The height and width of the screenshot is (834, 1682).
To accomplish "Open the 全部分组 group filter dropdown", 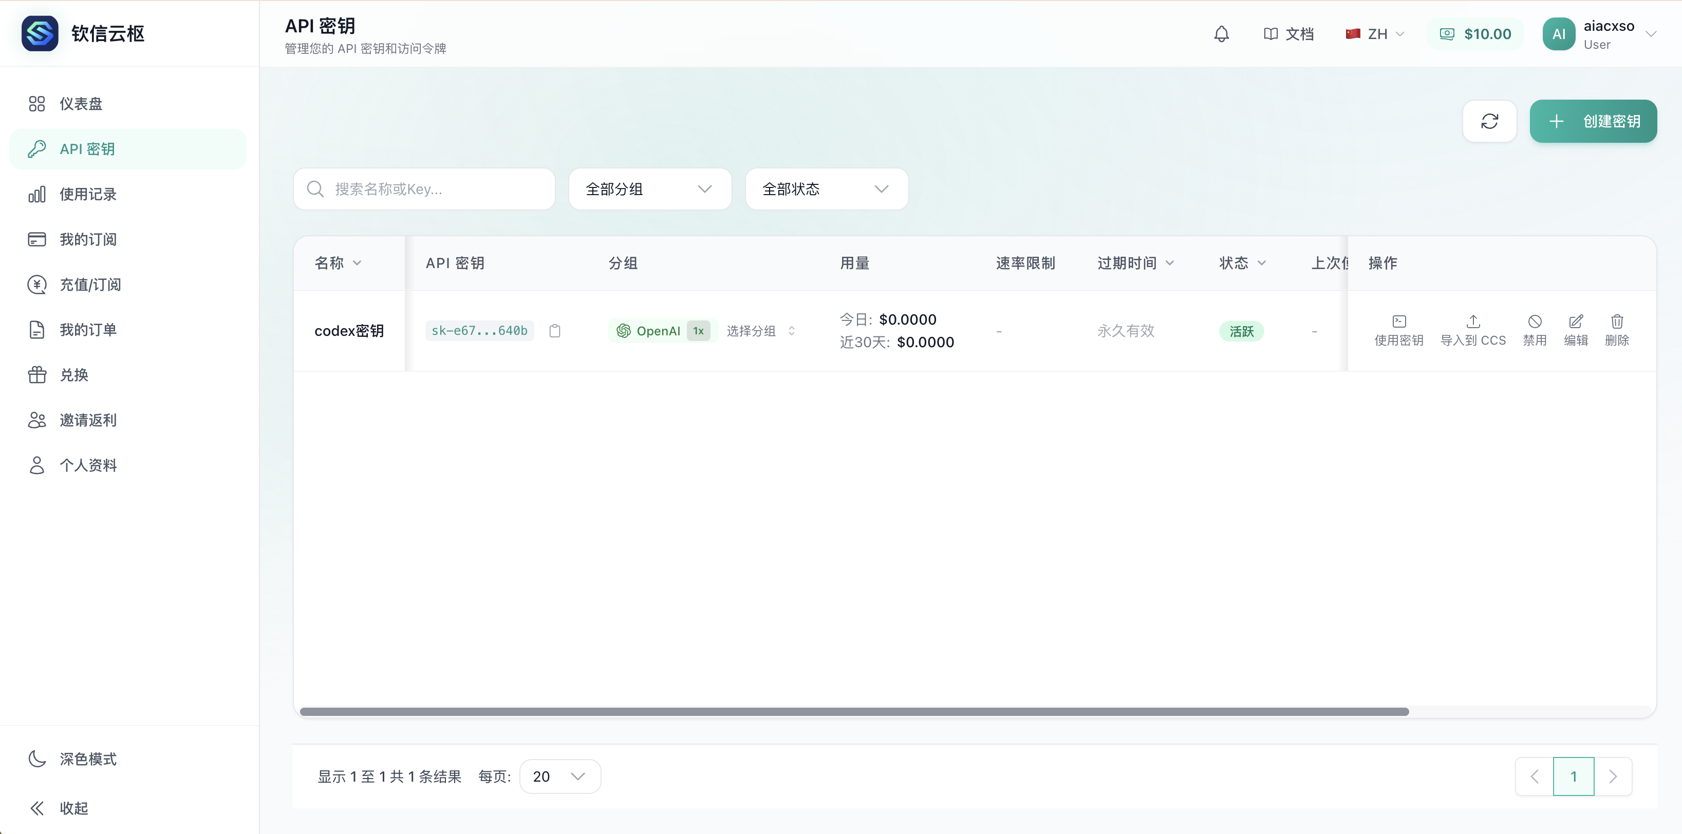I will [x=650, y=189].
